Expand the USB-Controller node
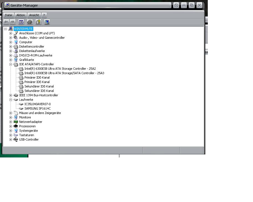 11,139
